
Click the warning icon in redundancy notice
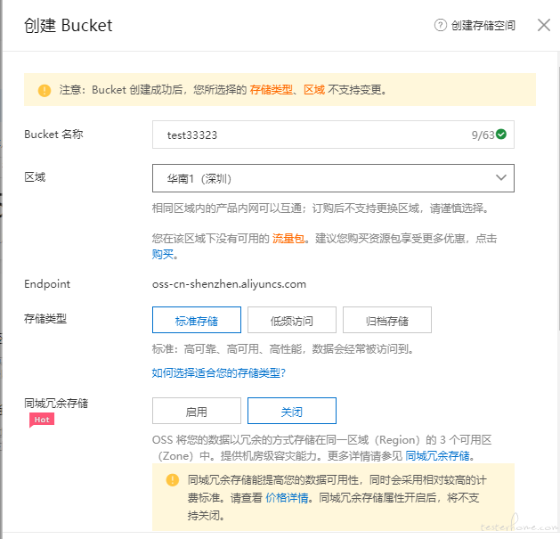point(173,480)
